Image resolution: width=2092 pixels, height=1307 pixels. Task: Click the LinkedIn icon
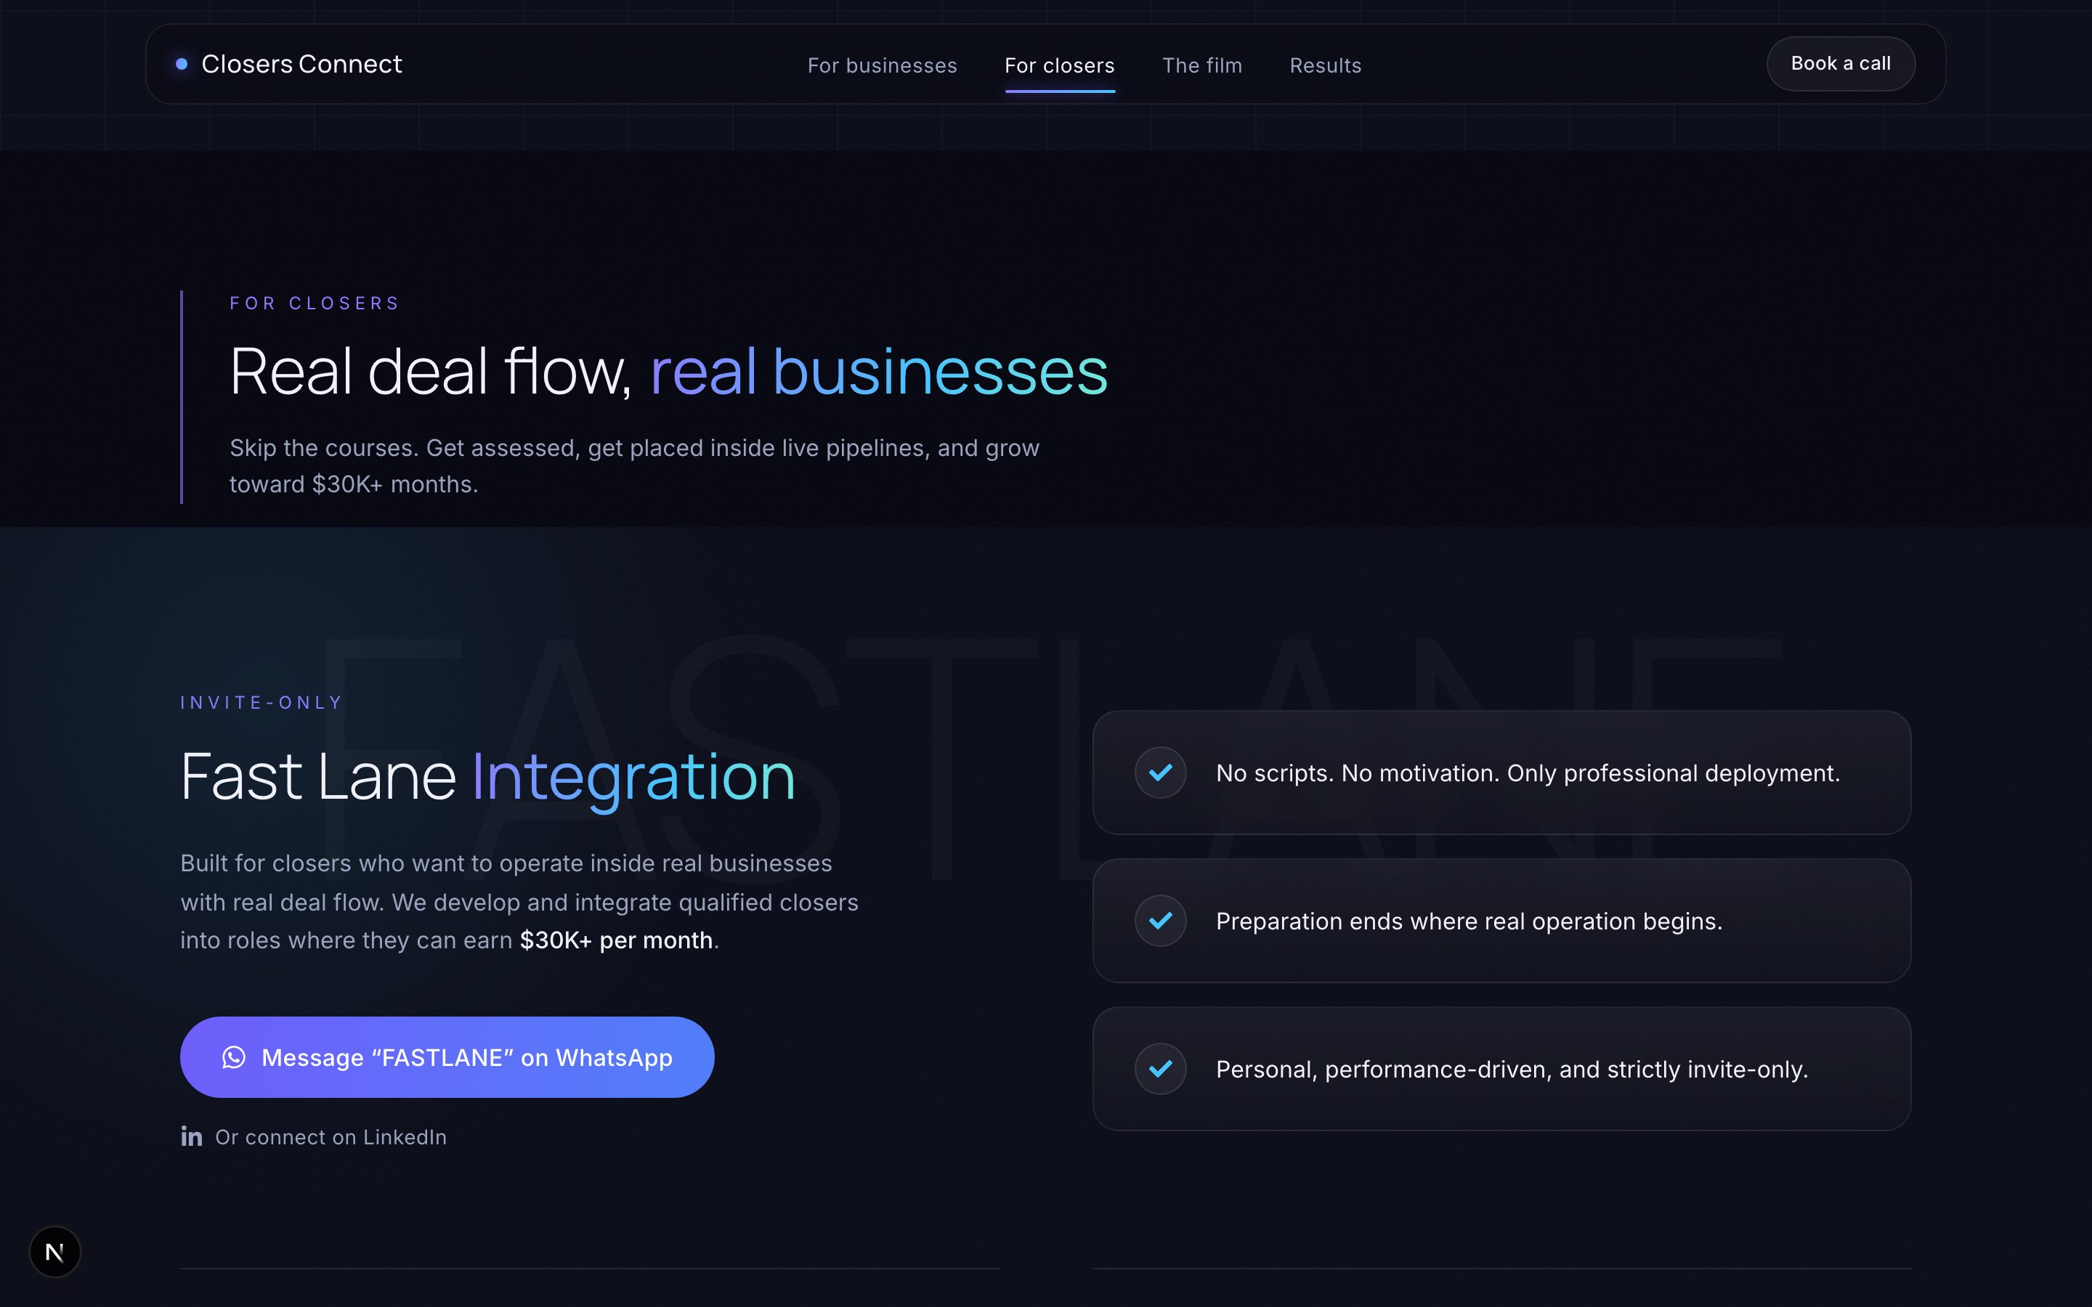click(191, 1136)
